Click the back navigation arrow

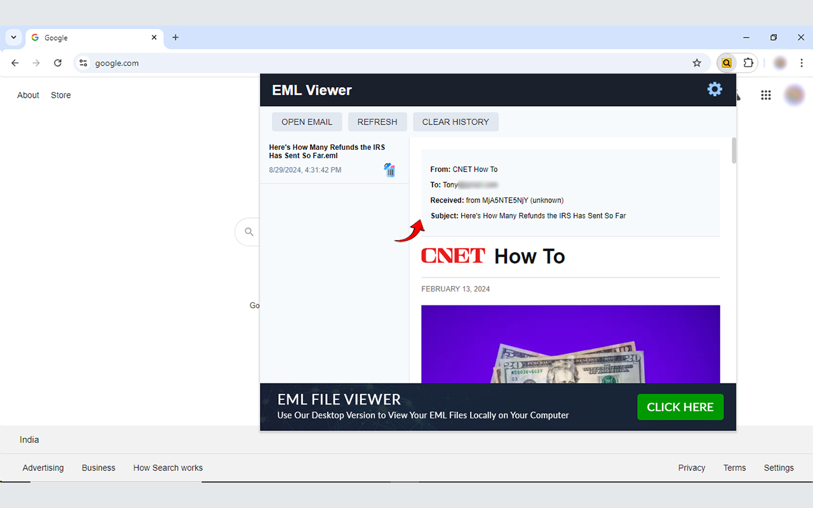pos(15,63)
